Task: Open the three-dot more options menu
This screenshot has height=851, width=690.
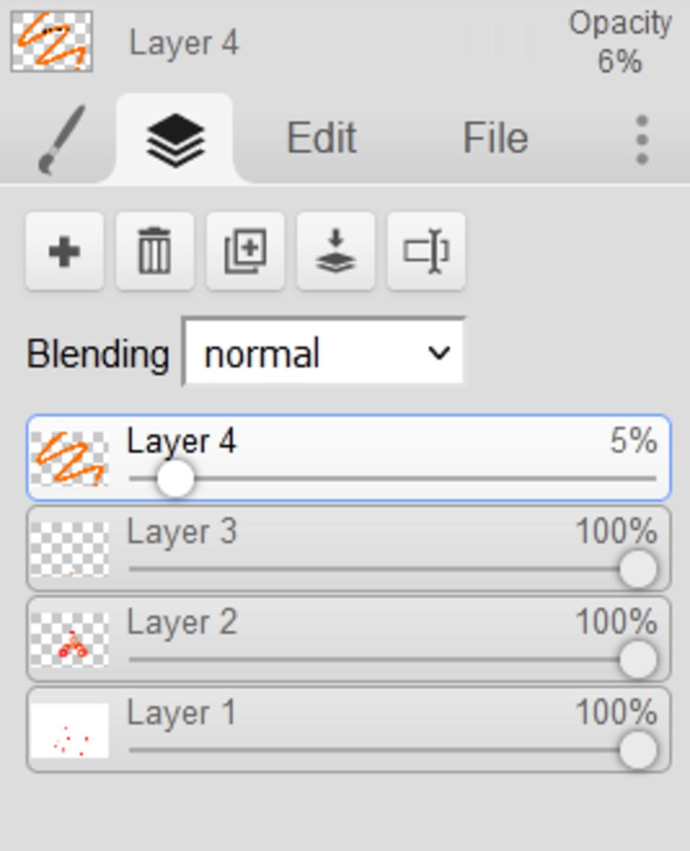Action: 641,140
